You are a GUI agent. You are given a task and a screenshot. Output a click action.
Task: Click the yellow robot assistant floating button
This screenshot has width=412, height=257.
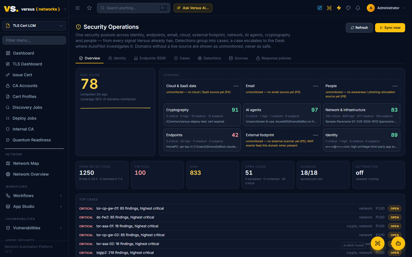pos(398,243)
